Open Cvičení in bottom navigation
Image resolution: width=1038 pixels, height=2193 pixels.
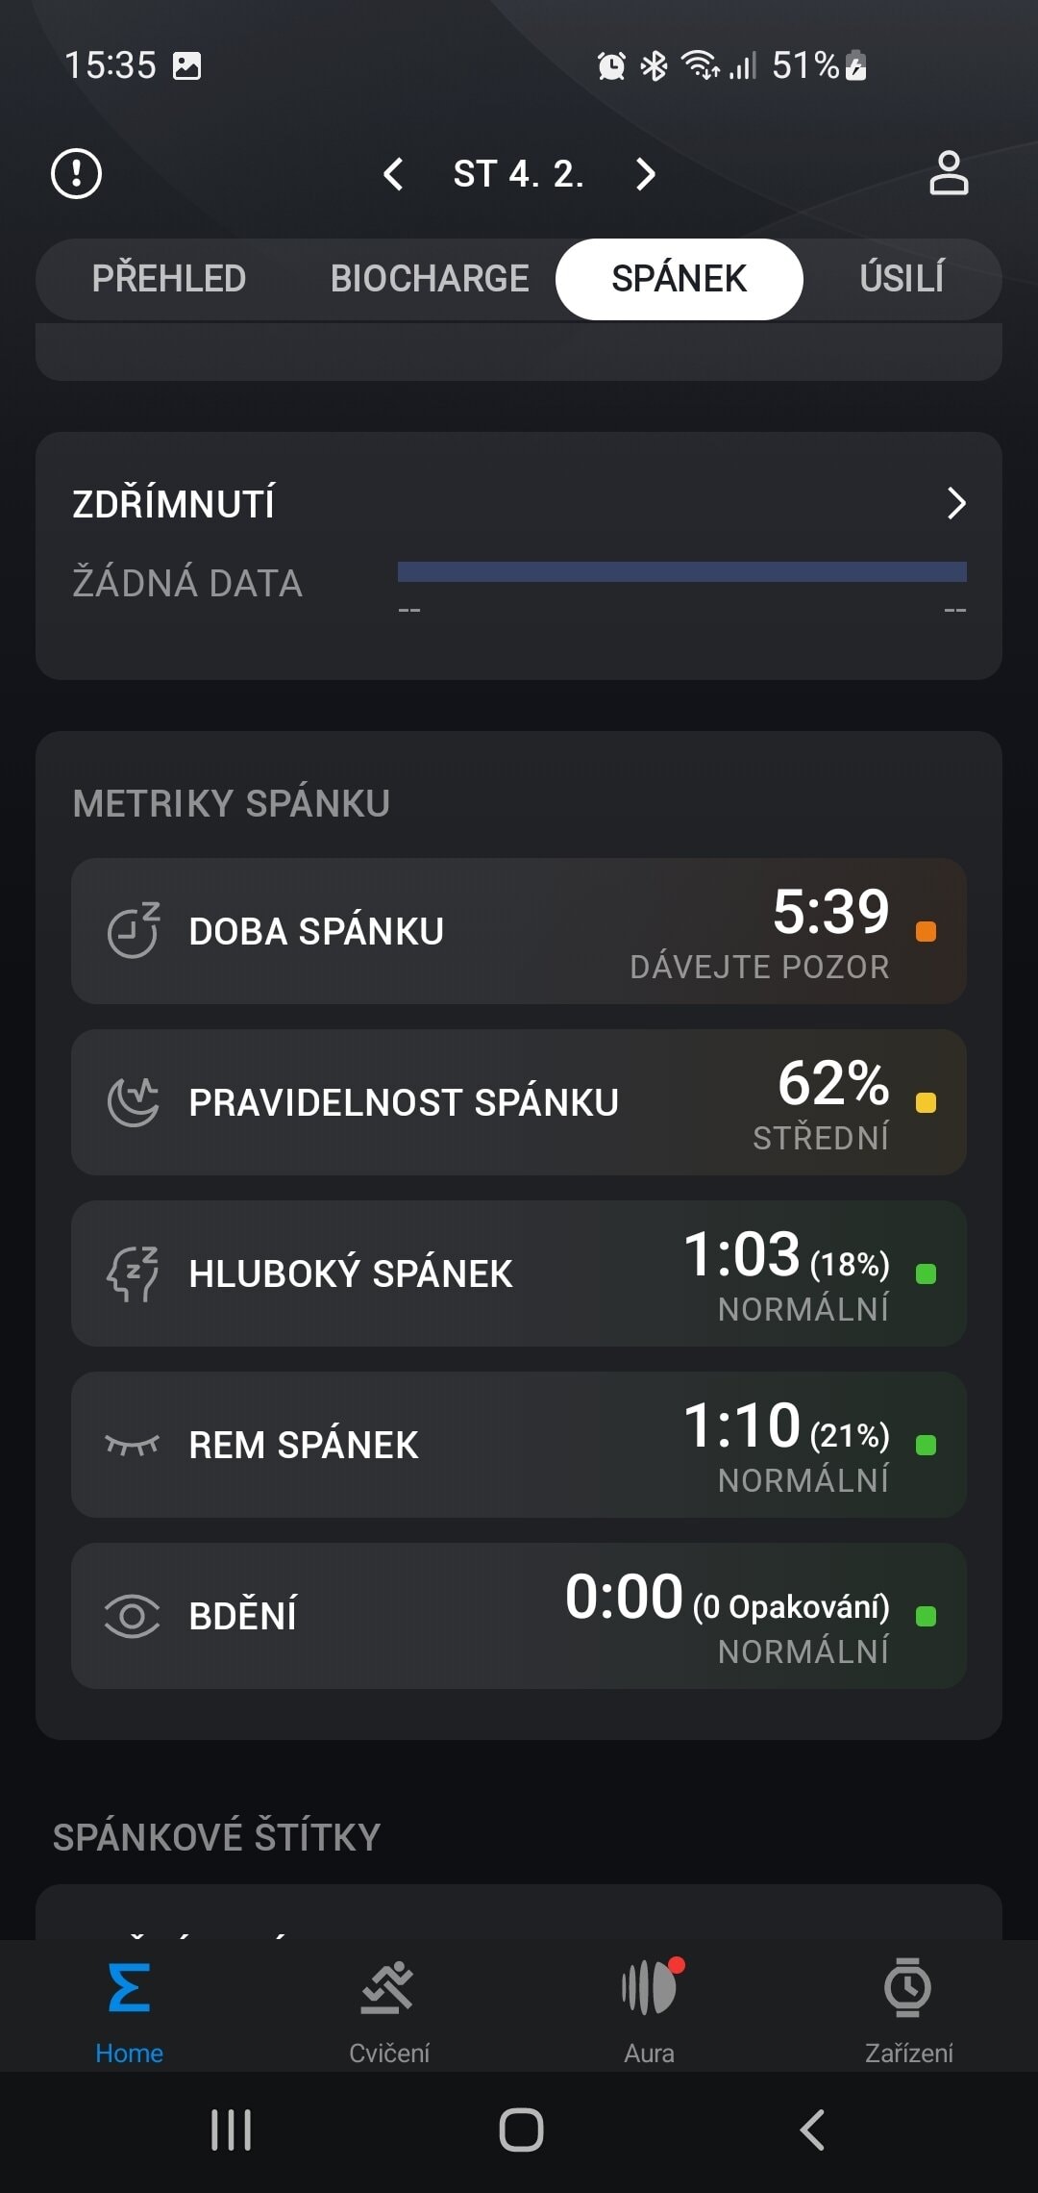[x=388, y=2006]
